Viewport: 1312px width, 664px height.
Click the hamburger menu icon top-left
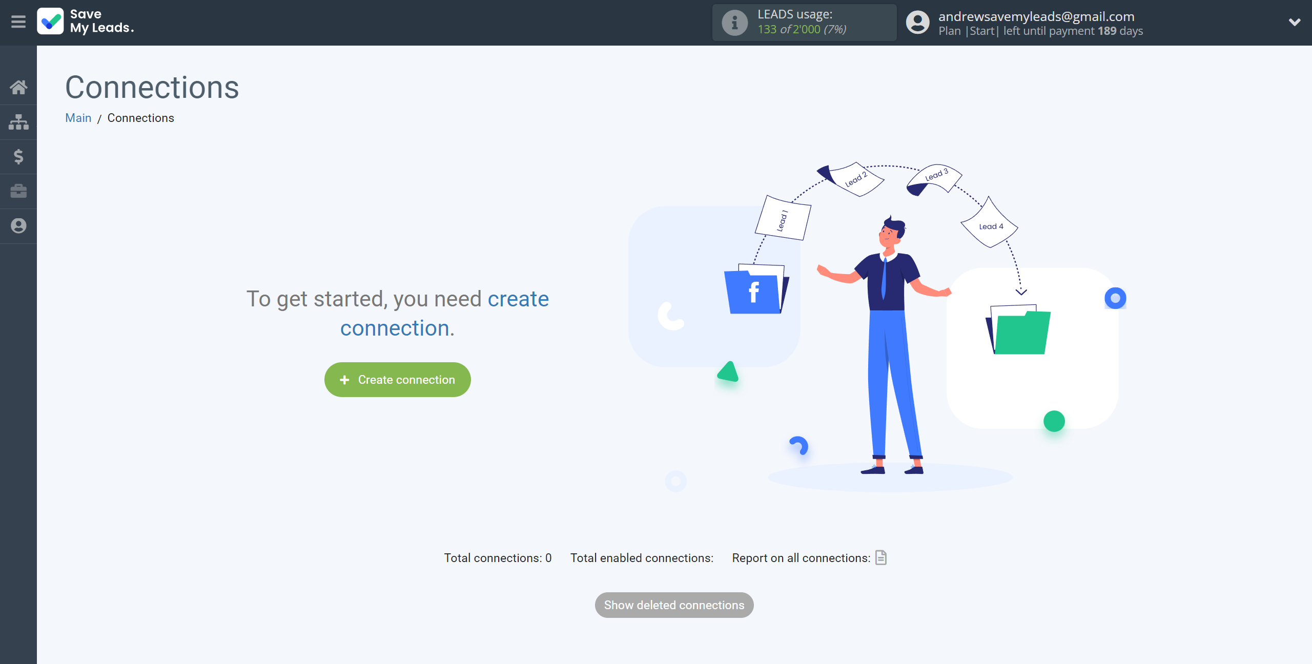(18, 21)
